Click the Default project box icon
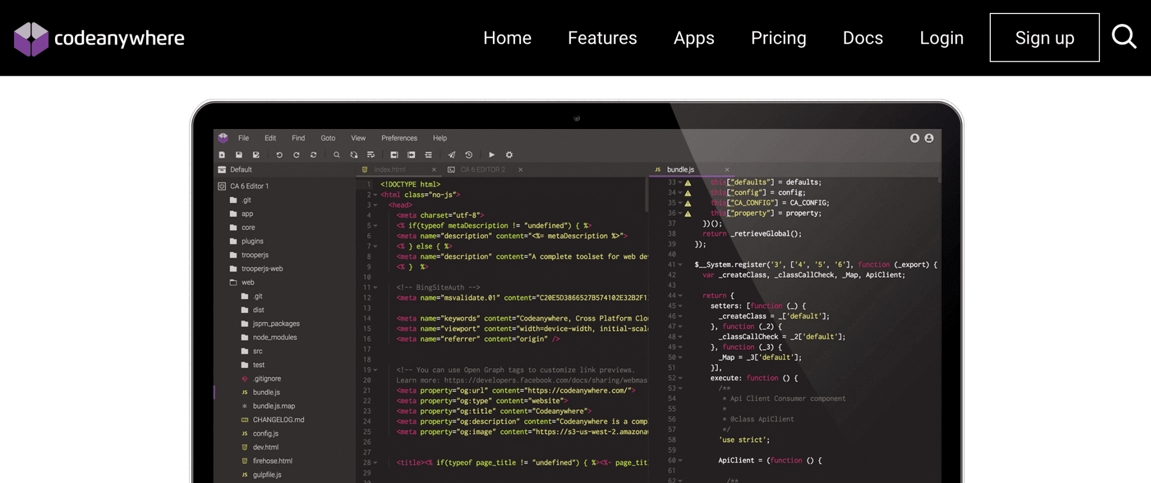1151x483 pixels. point(222,169)
